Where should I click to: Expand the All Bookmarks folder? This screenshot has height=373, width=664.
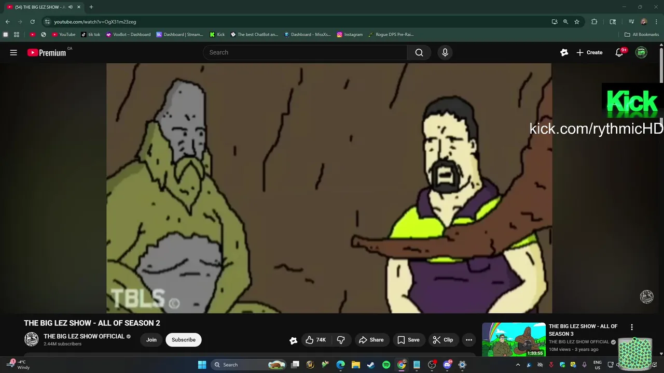[x=642, y=35]
